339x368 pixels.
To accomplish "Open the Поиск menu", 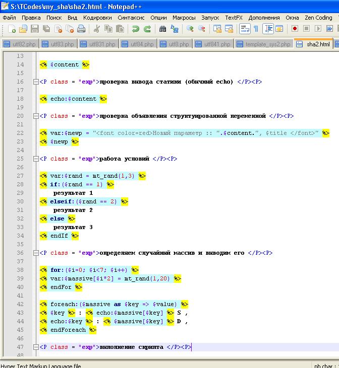I will pos(54,18).
